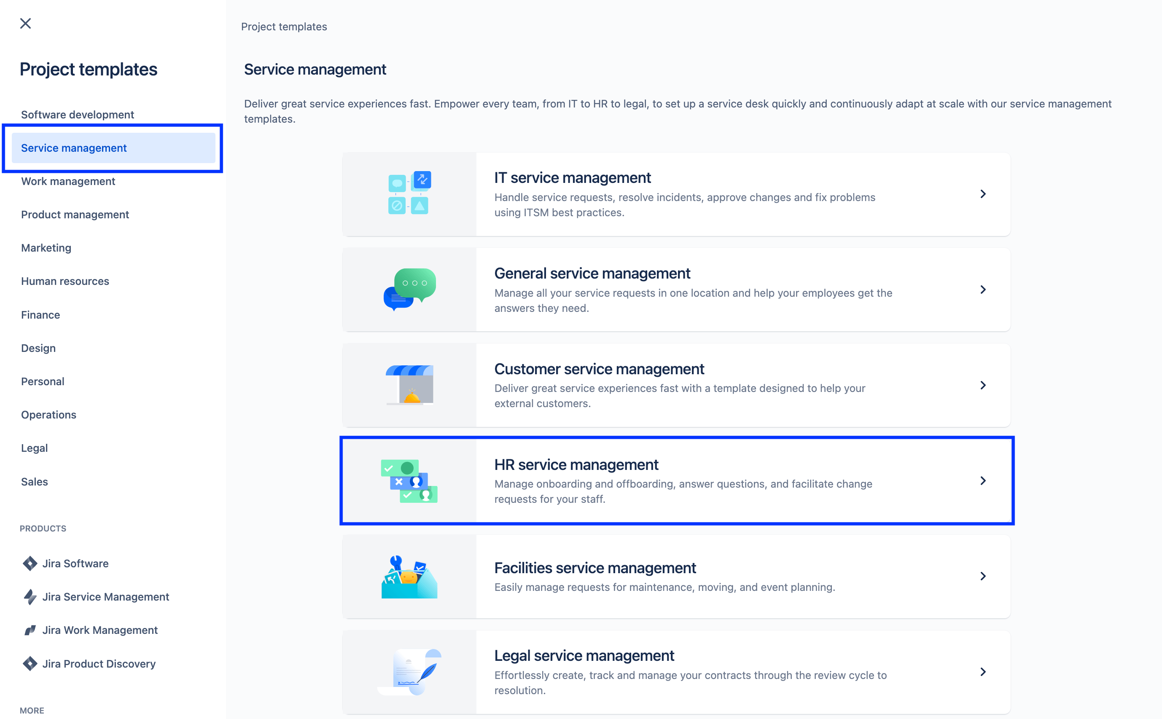Screen dimensions: 1162x719
Task: Expand the Customer service management template
Action: (984, 385)
